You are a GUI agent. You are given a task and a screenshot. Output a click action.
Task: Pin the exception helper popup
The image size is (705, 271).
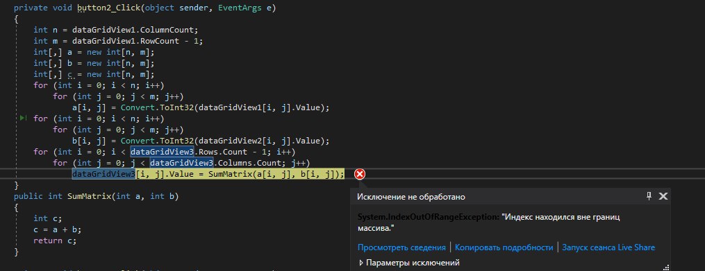click(x=649, y=196)
